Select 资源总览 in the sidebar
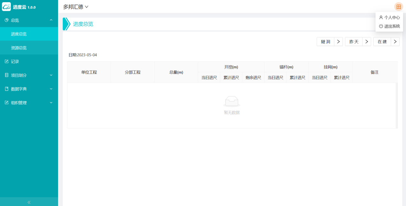 pyautogui.click(x=19, y=48)
